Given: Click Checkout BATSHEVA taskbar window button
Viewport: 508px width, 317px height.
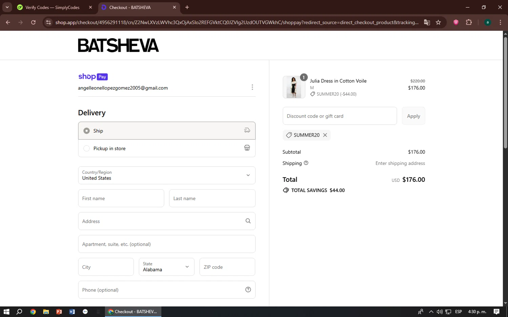Looking at the screenshot, I should (133, 312).
